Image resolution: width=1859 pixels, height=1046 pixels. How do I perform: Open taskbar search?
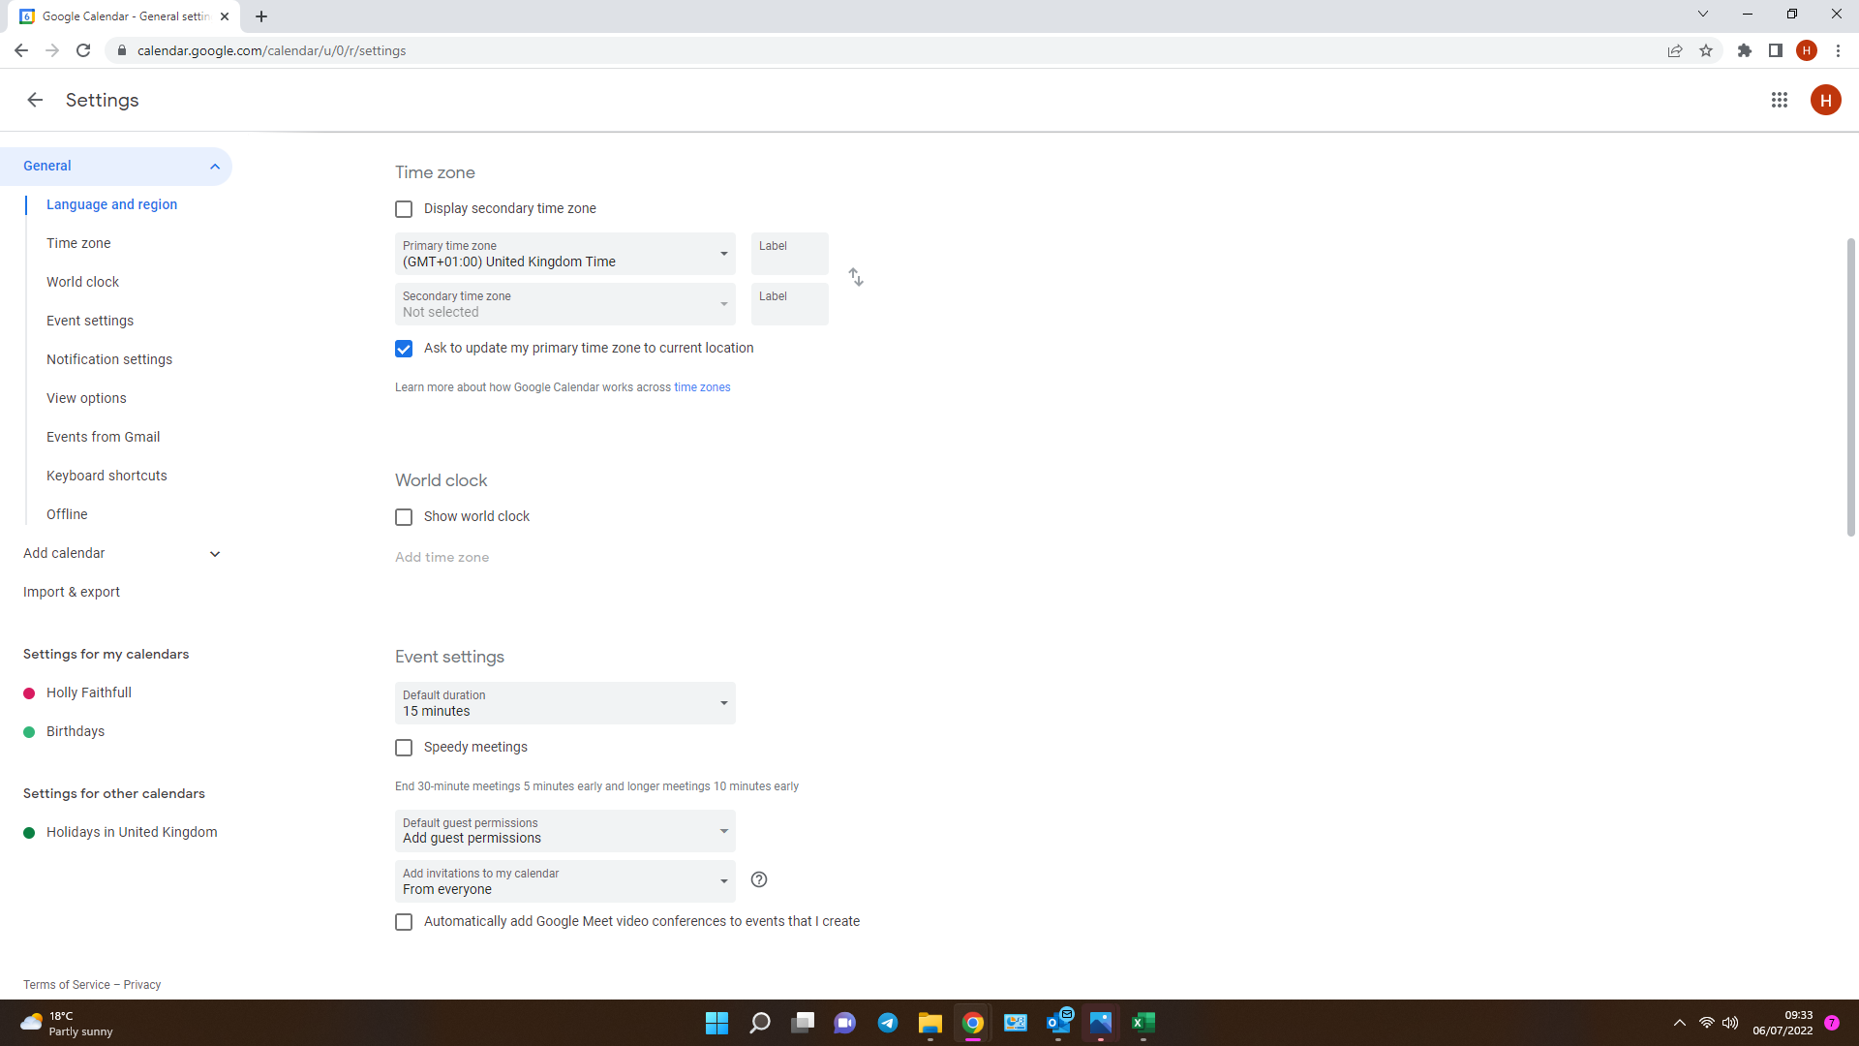click(760, 1023)
